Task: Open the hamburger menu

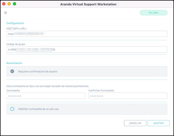Action: click(6, 13)
